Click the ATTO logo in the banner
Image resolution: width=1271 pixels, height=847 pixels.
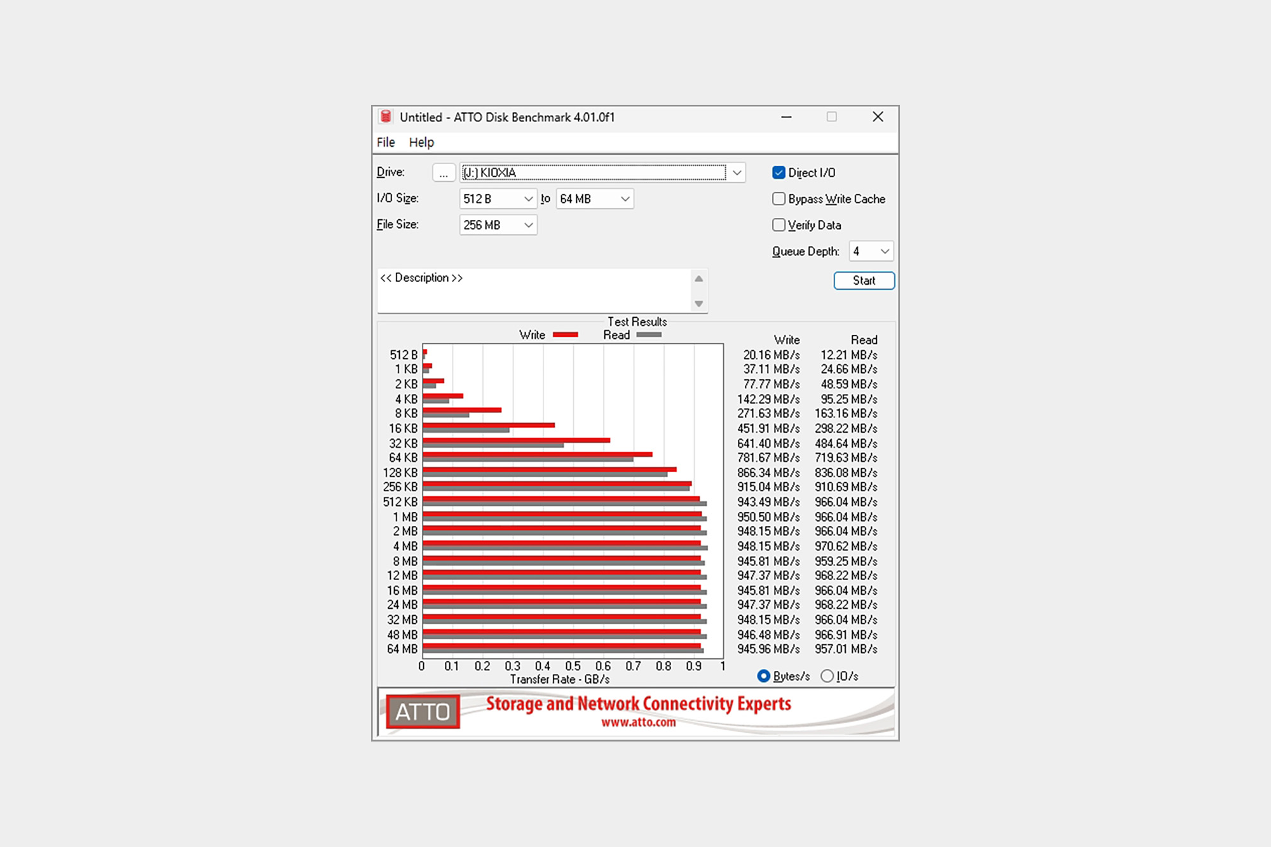(x=423, y=712)
